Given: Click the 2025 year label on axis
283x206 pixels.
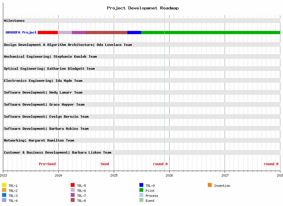Looking at the screenshot, I should click(114, 175).
